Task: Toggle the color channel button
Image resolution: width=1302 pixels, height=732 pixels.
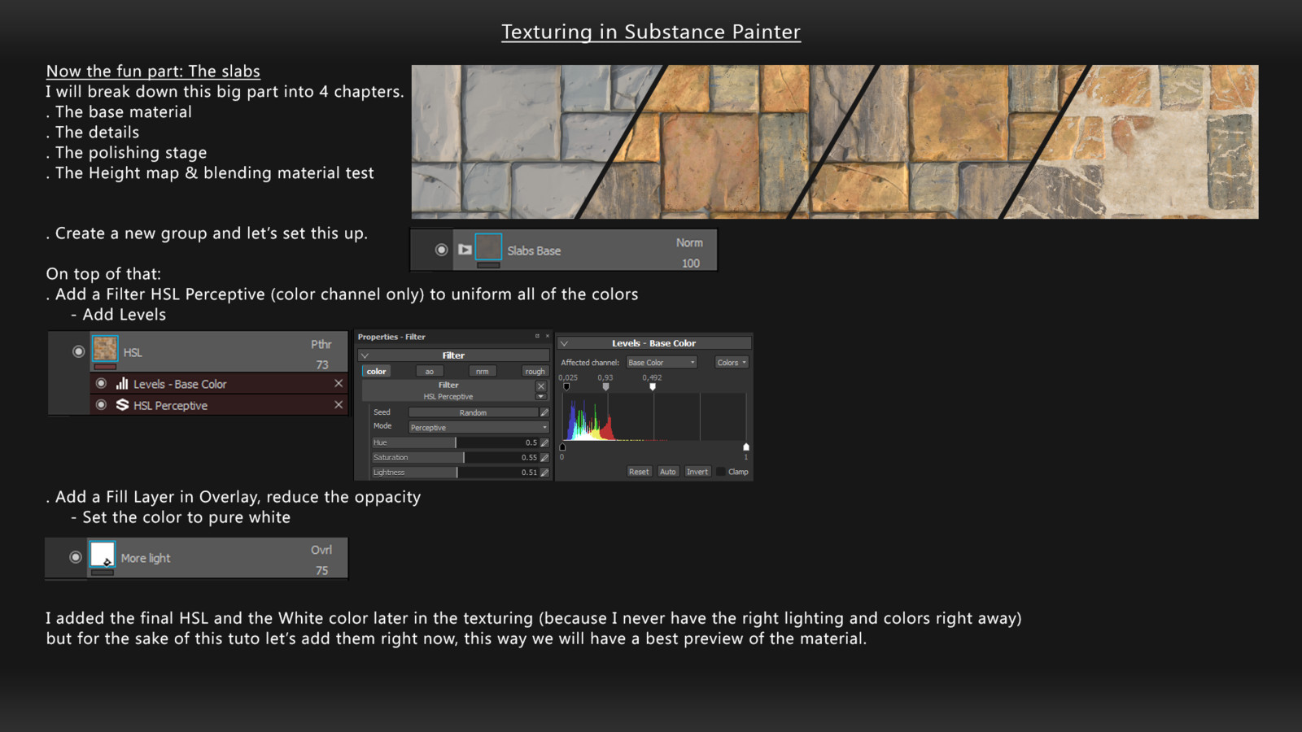Action: point(376,371)
